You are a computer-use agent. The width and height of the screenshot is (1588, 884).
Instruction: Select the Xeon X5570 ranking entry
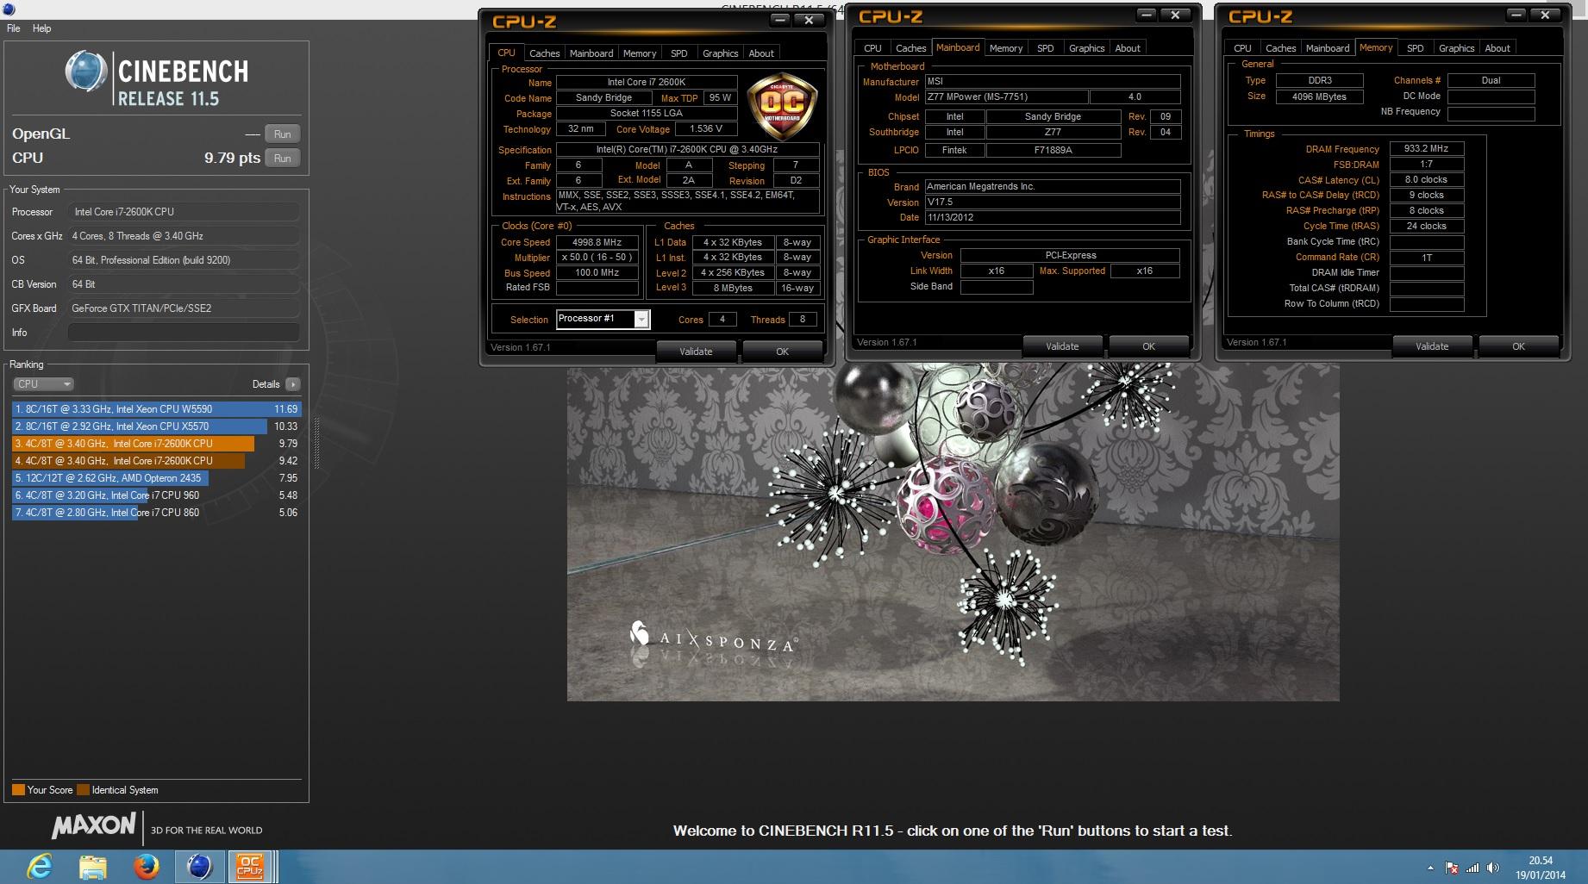pos(156,426)
